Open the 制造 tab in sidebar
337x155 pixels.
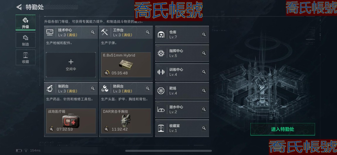(25, 40)
